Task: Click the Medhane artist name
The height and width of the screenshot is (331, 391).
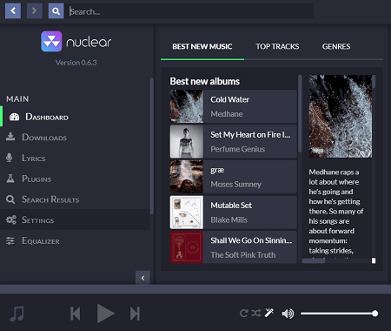Action: tap(227, 114)
